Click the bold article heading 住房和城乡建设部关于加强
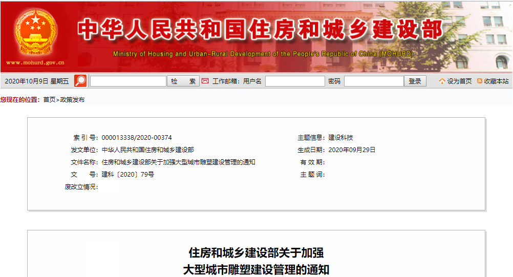This screenshot has width=513, height=277. tap(256, 253)
